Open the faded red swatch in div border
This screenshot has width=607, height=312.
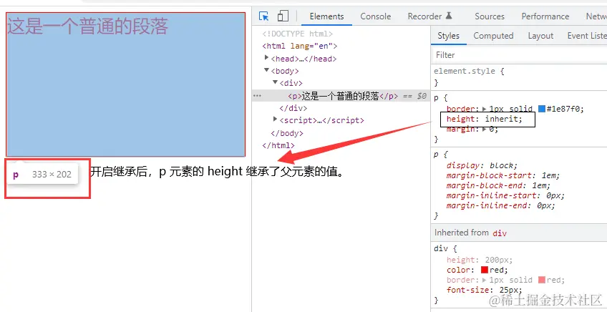tap(542, 280)
